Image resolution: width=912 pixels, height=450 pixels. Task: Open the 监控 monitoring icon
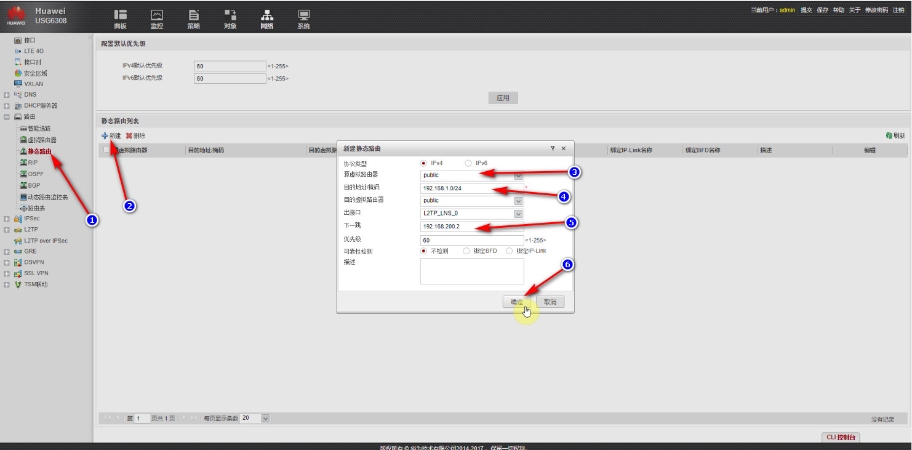pos(157,15)
